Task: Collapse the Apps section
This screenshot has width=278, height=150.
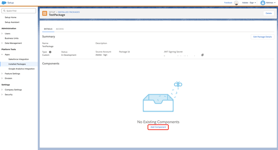Action: (x=2, y=55)
